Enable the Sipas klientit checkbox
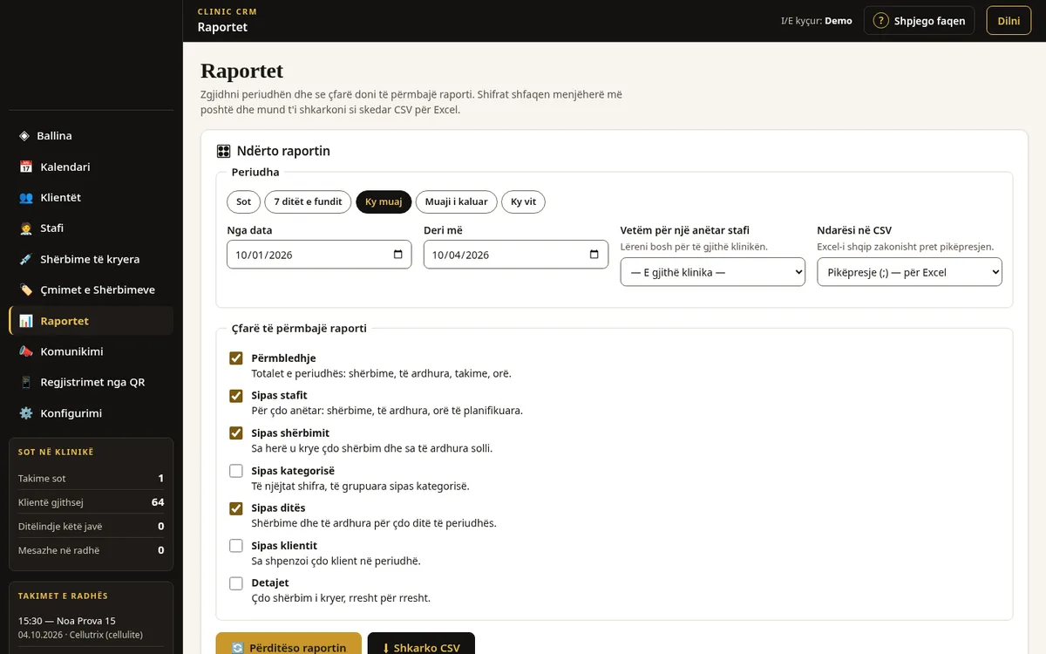Image resolution: width=1046 pixels, height=654 pixels. click(x=236, y=546)
